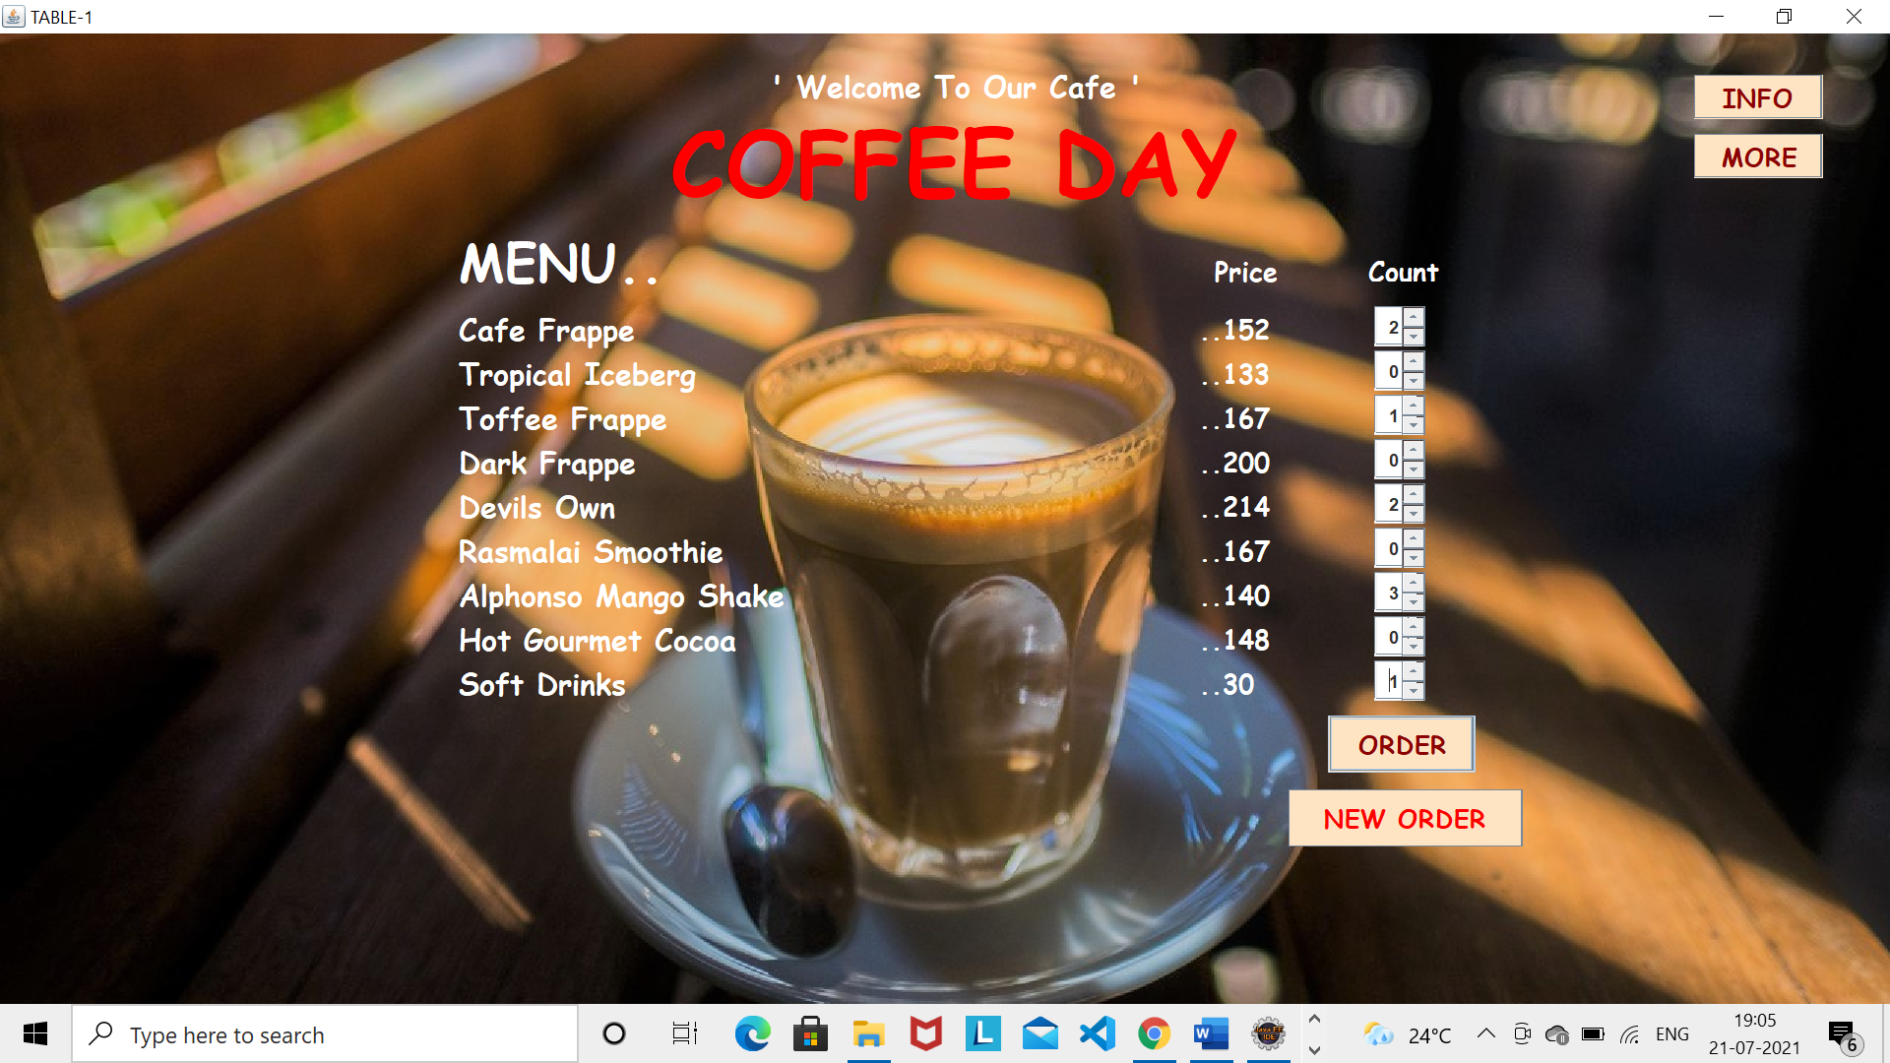Decrease Devils Own count
This screenshot has height=1063, width=1890.
1414,514
